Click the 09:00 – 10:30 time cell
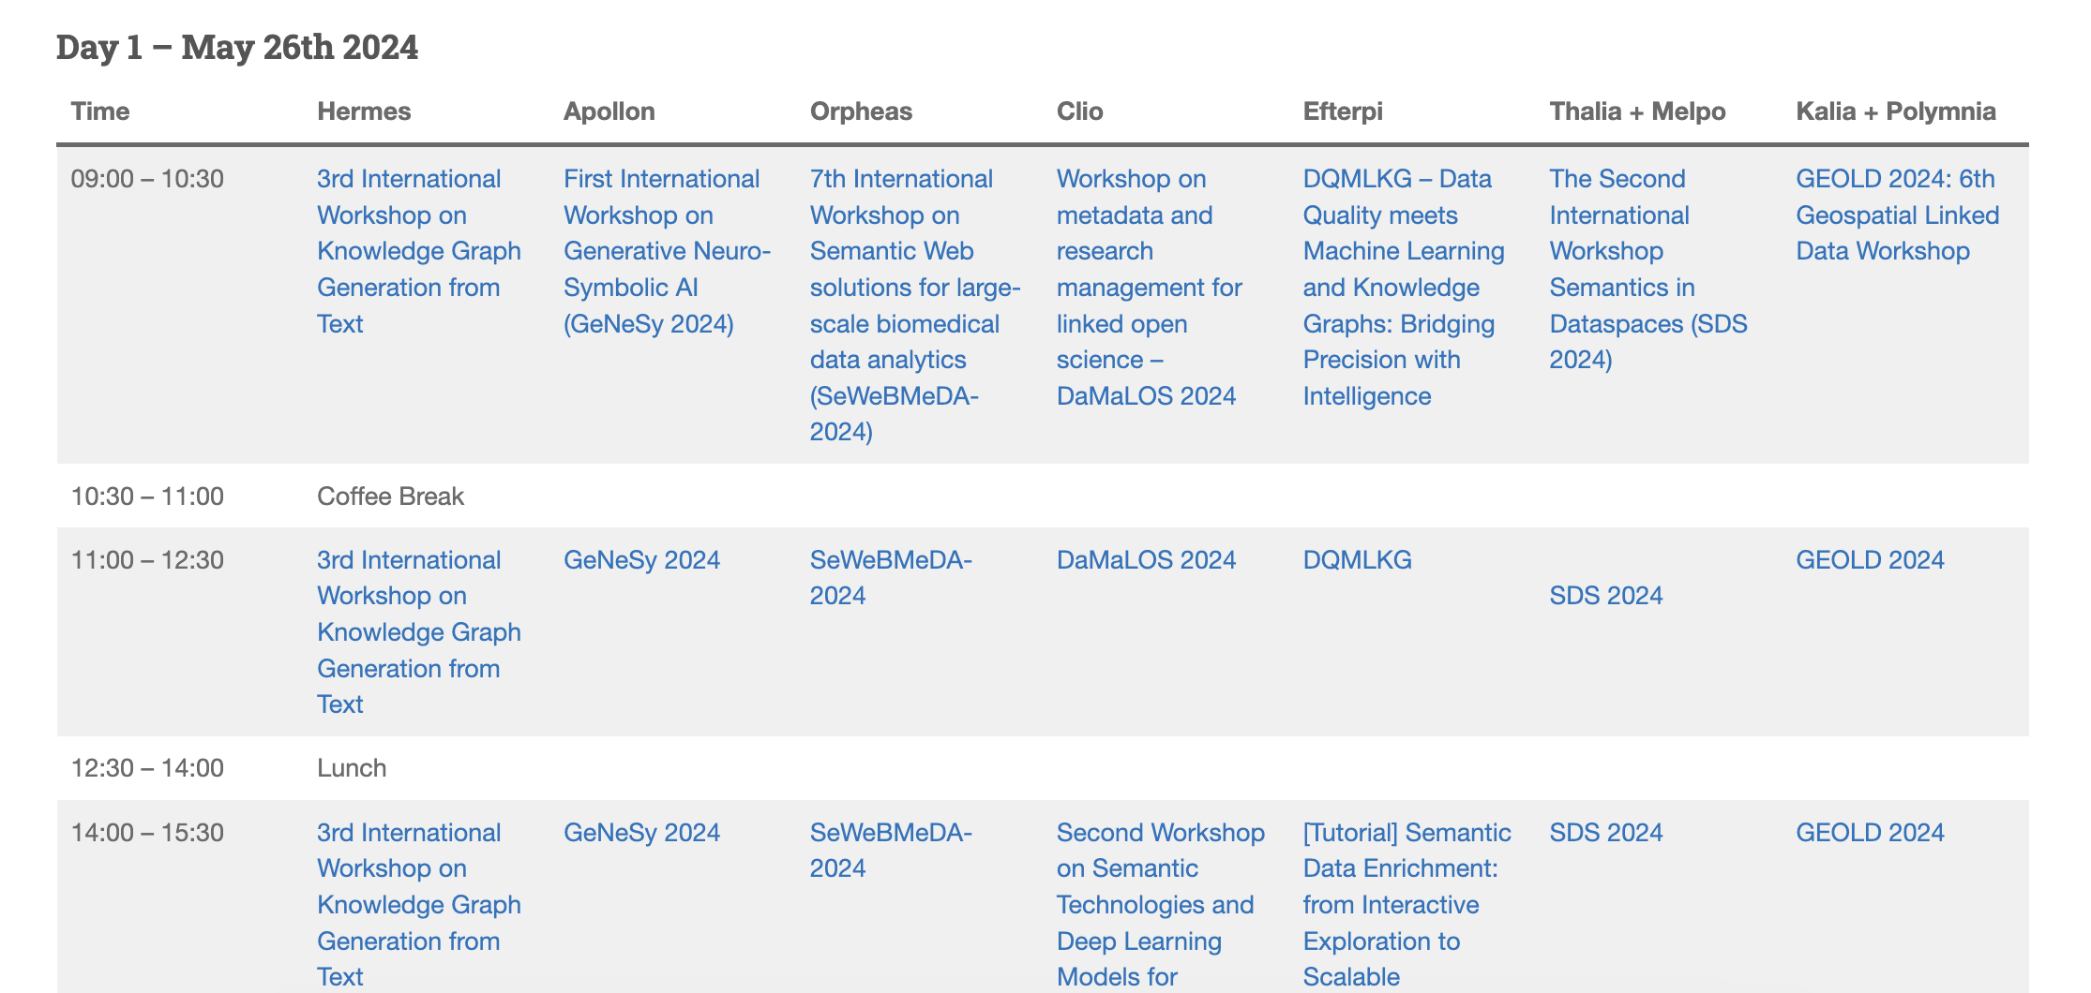The height and width of the screenshot is (993, 2091). pos(147,179)
